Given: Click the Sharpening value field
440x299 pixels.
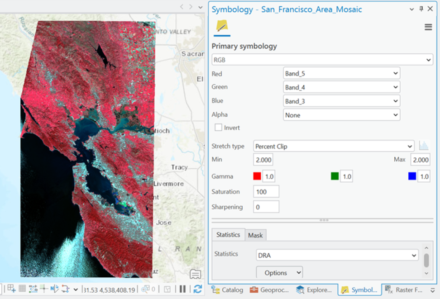Looking at the screenshot, I should click(266, 207).
